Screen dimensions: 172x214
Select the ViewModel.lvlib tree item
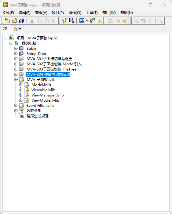tap(45, 100)
